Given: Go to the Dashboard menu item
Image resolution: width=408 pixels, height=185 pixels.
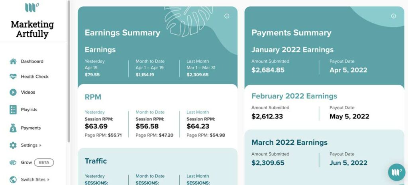Looking at the screenshot, I should tap(32, 61).
